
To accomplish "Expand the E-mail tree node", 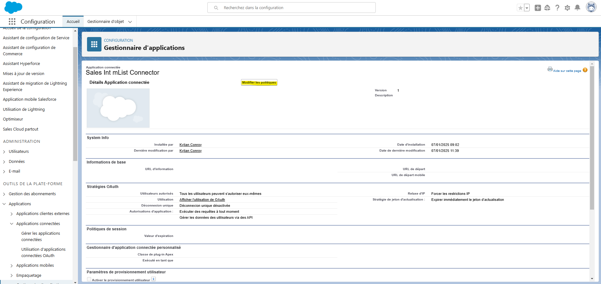I will point(4,172).
